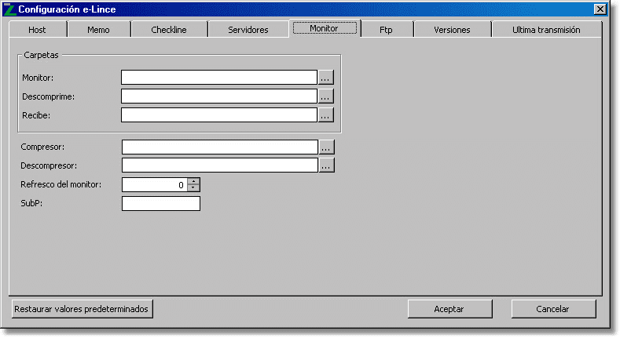
Task: Focus the Descompresor field
Action: (x=220, y=165)
